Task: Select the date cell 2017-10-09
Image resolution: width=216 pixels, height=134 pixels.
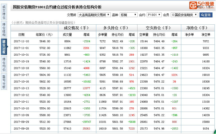Action: pyautogui.click(x=21, y=115)
